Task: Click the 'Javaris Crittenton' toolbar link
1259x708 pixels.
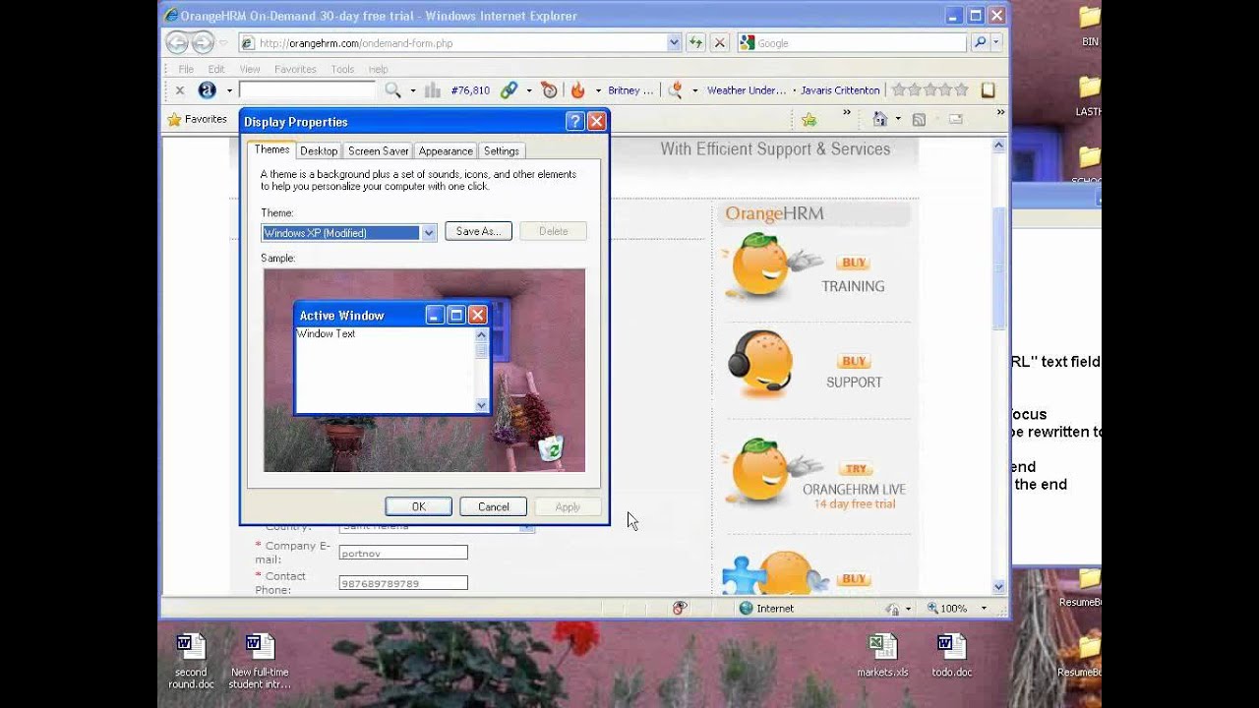Action: point(840,89)
